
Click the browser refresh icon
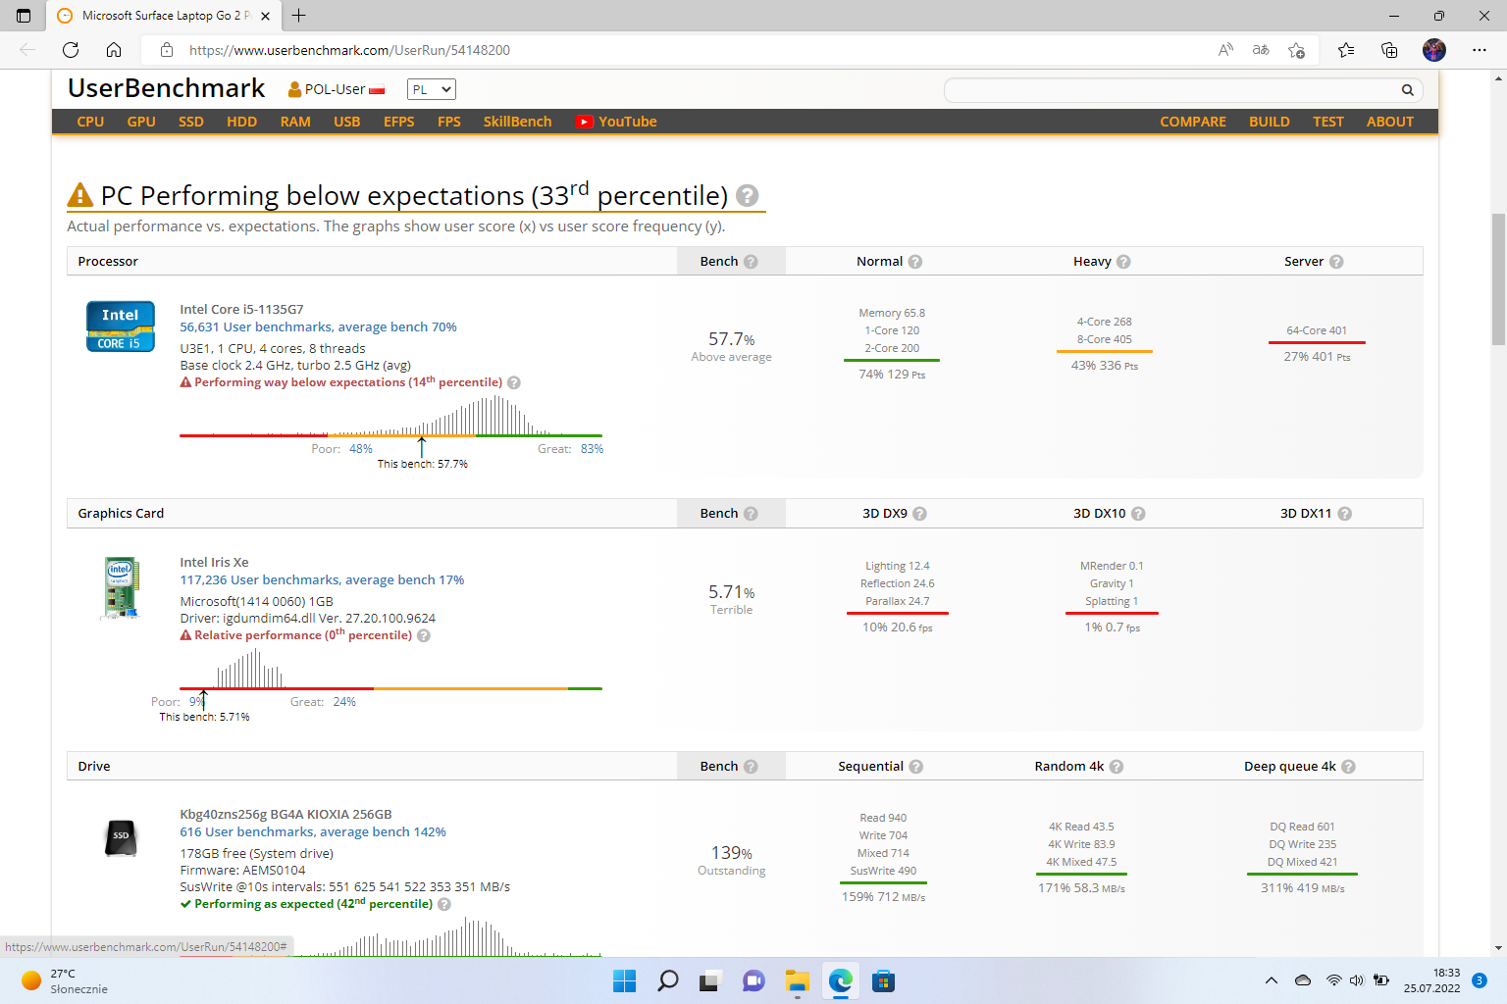click(71, 50)
